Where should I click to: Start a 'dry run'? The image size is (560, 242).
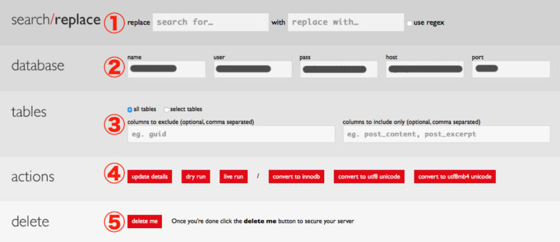[195, 177]
